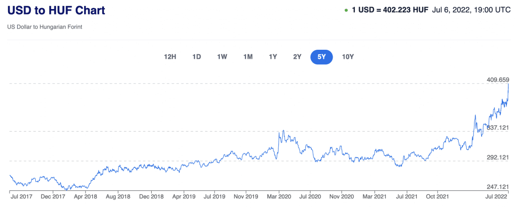
Task: Switch the chart to the 1D range
Action: click(x=197, y=57)
